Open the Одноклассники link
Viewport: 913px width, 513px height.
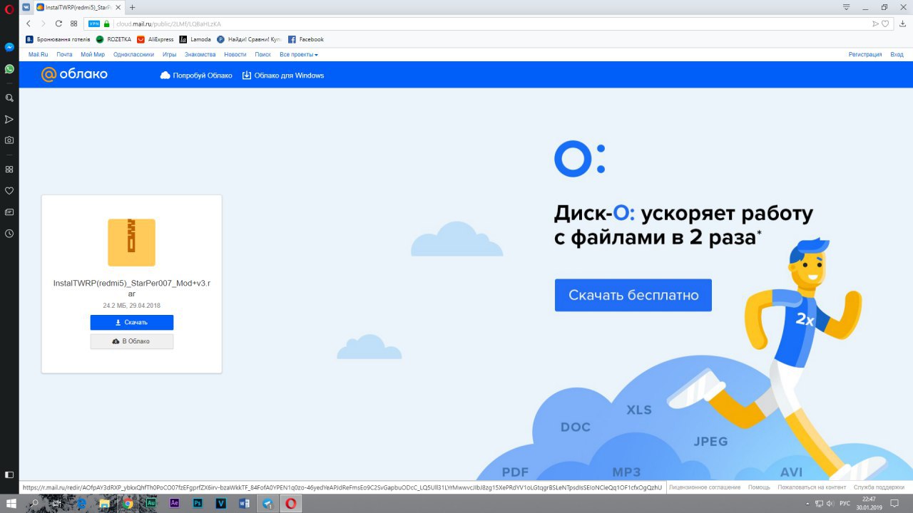tap(133, 54)
